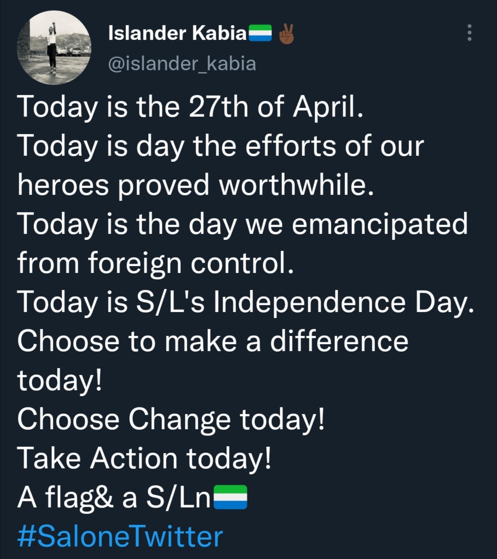Open the #SaloneTwitter hashtag
The height and width of the screenshot is (559, 497).
click(120, 536)
